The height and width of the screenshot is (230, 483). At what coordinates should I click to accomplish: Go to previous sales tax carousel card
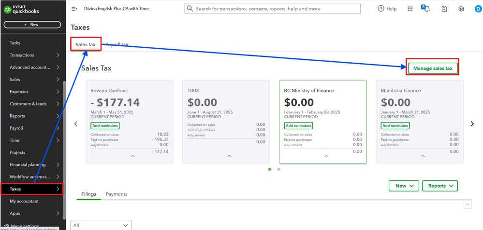point(76,124)
